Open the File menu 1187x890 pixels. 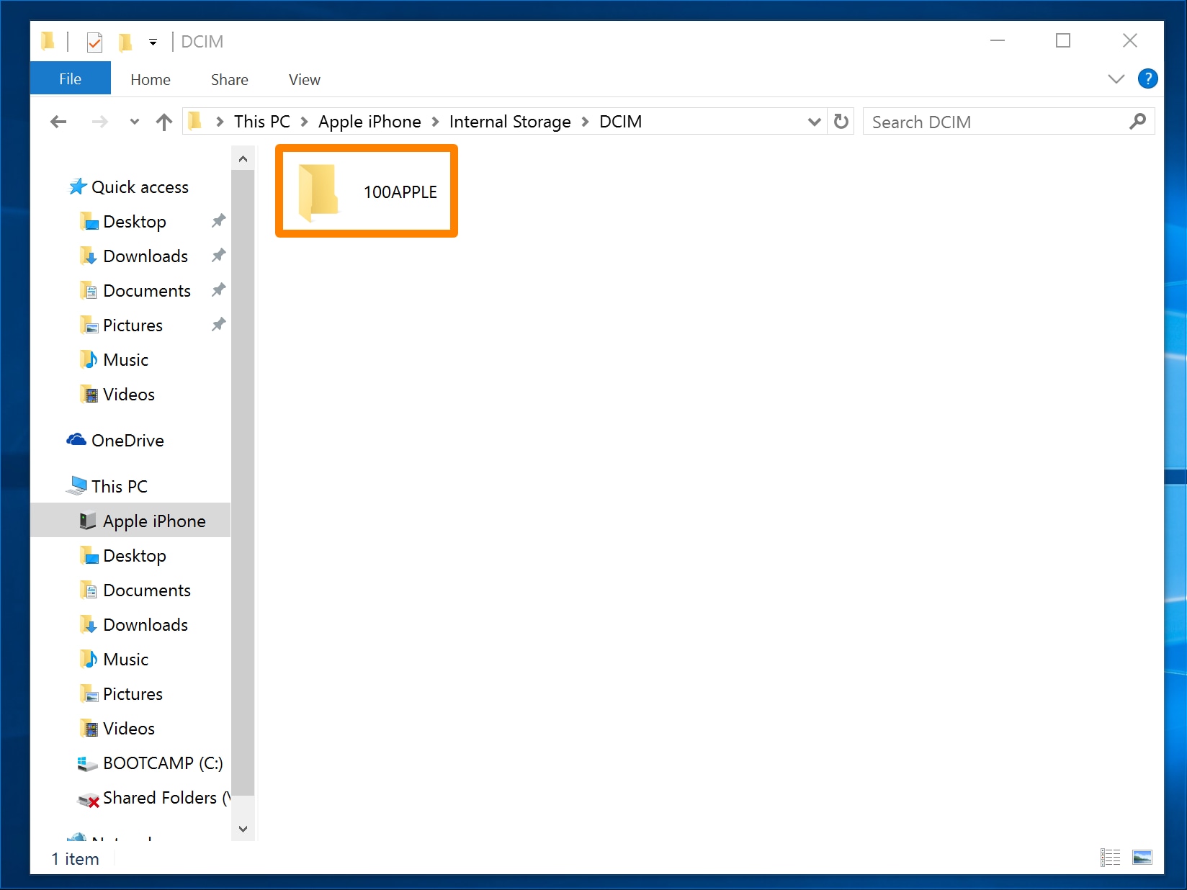coord(70,78)
